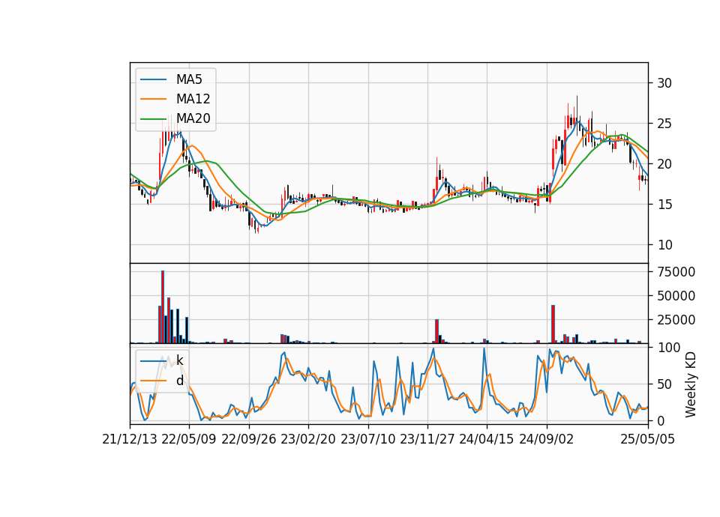Click the volume axis tick 25000

676,320
